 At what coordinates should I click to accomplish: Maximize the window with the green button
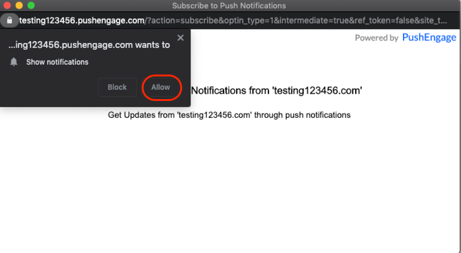[x=31, y=5]
